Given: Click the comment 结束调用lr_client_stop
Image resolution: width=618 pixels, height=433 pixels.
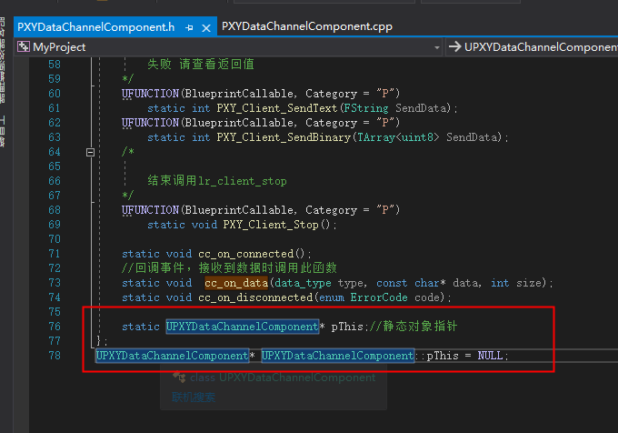Looking at the screenshot, I should [217, 181].
